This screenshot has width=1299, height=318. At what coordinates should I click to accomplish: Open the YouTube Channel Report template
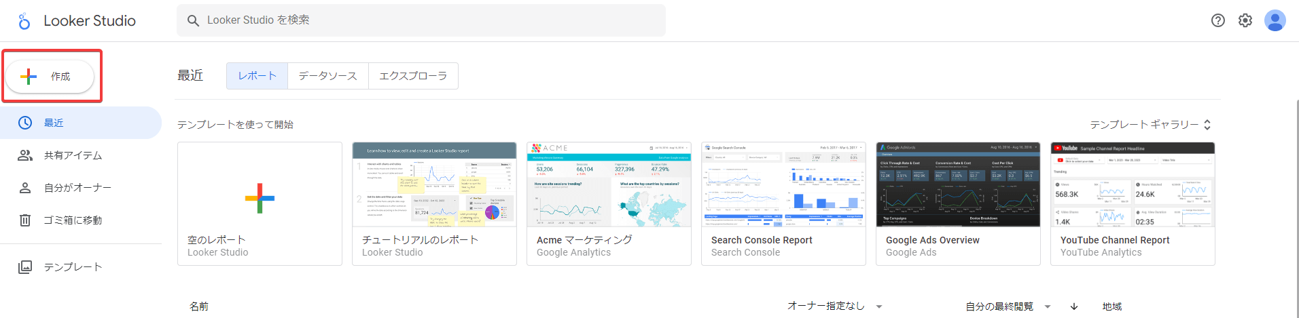coord(1133,203)
